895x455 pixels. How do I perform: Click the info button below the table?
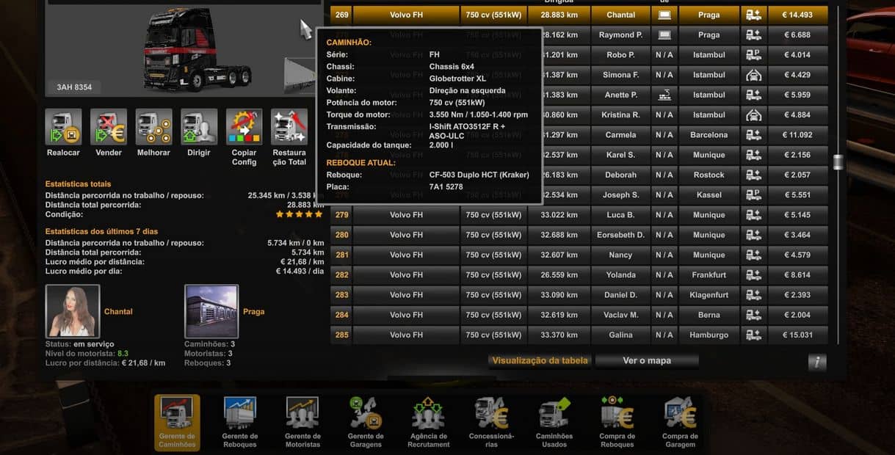point(816,362)
